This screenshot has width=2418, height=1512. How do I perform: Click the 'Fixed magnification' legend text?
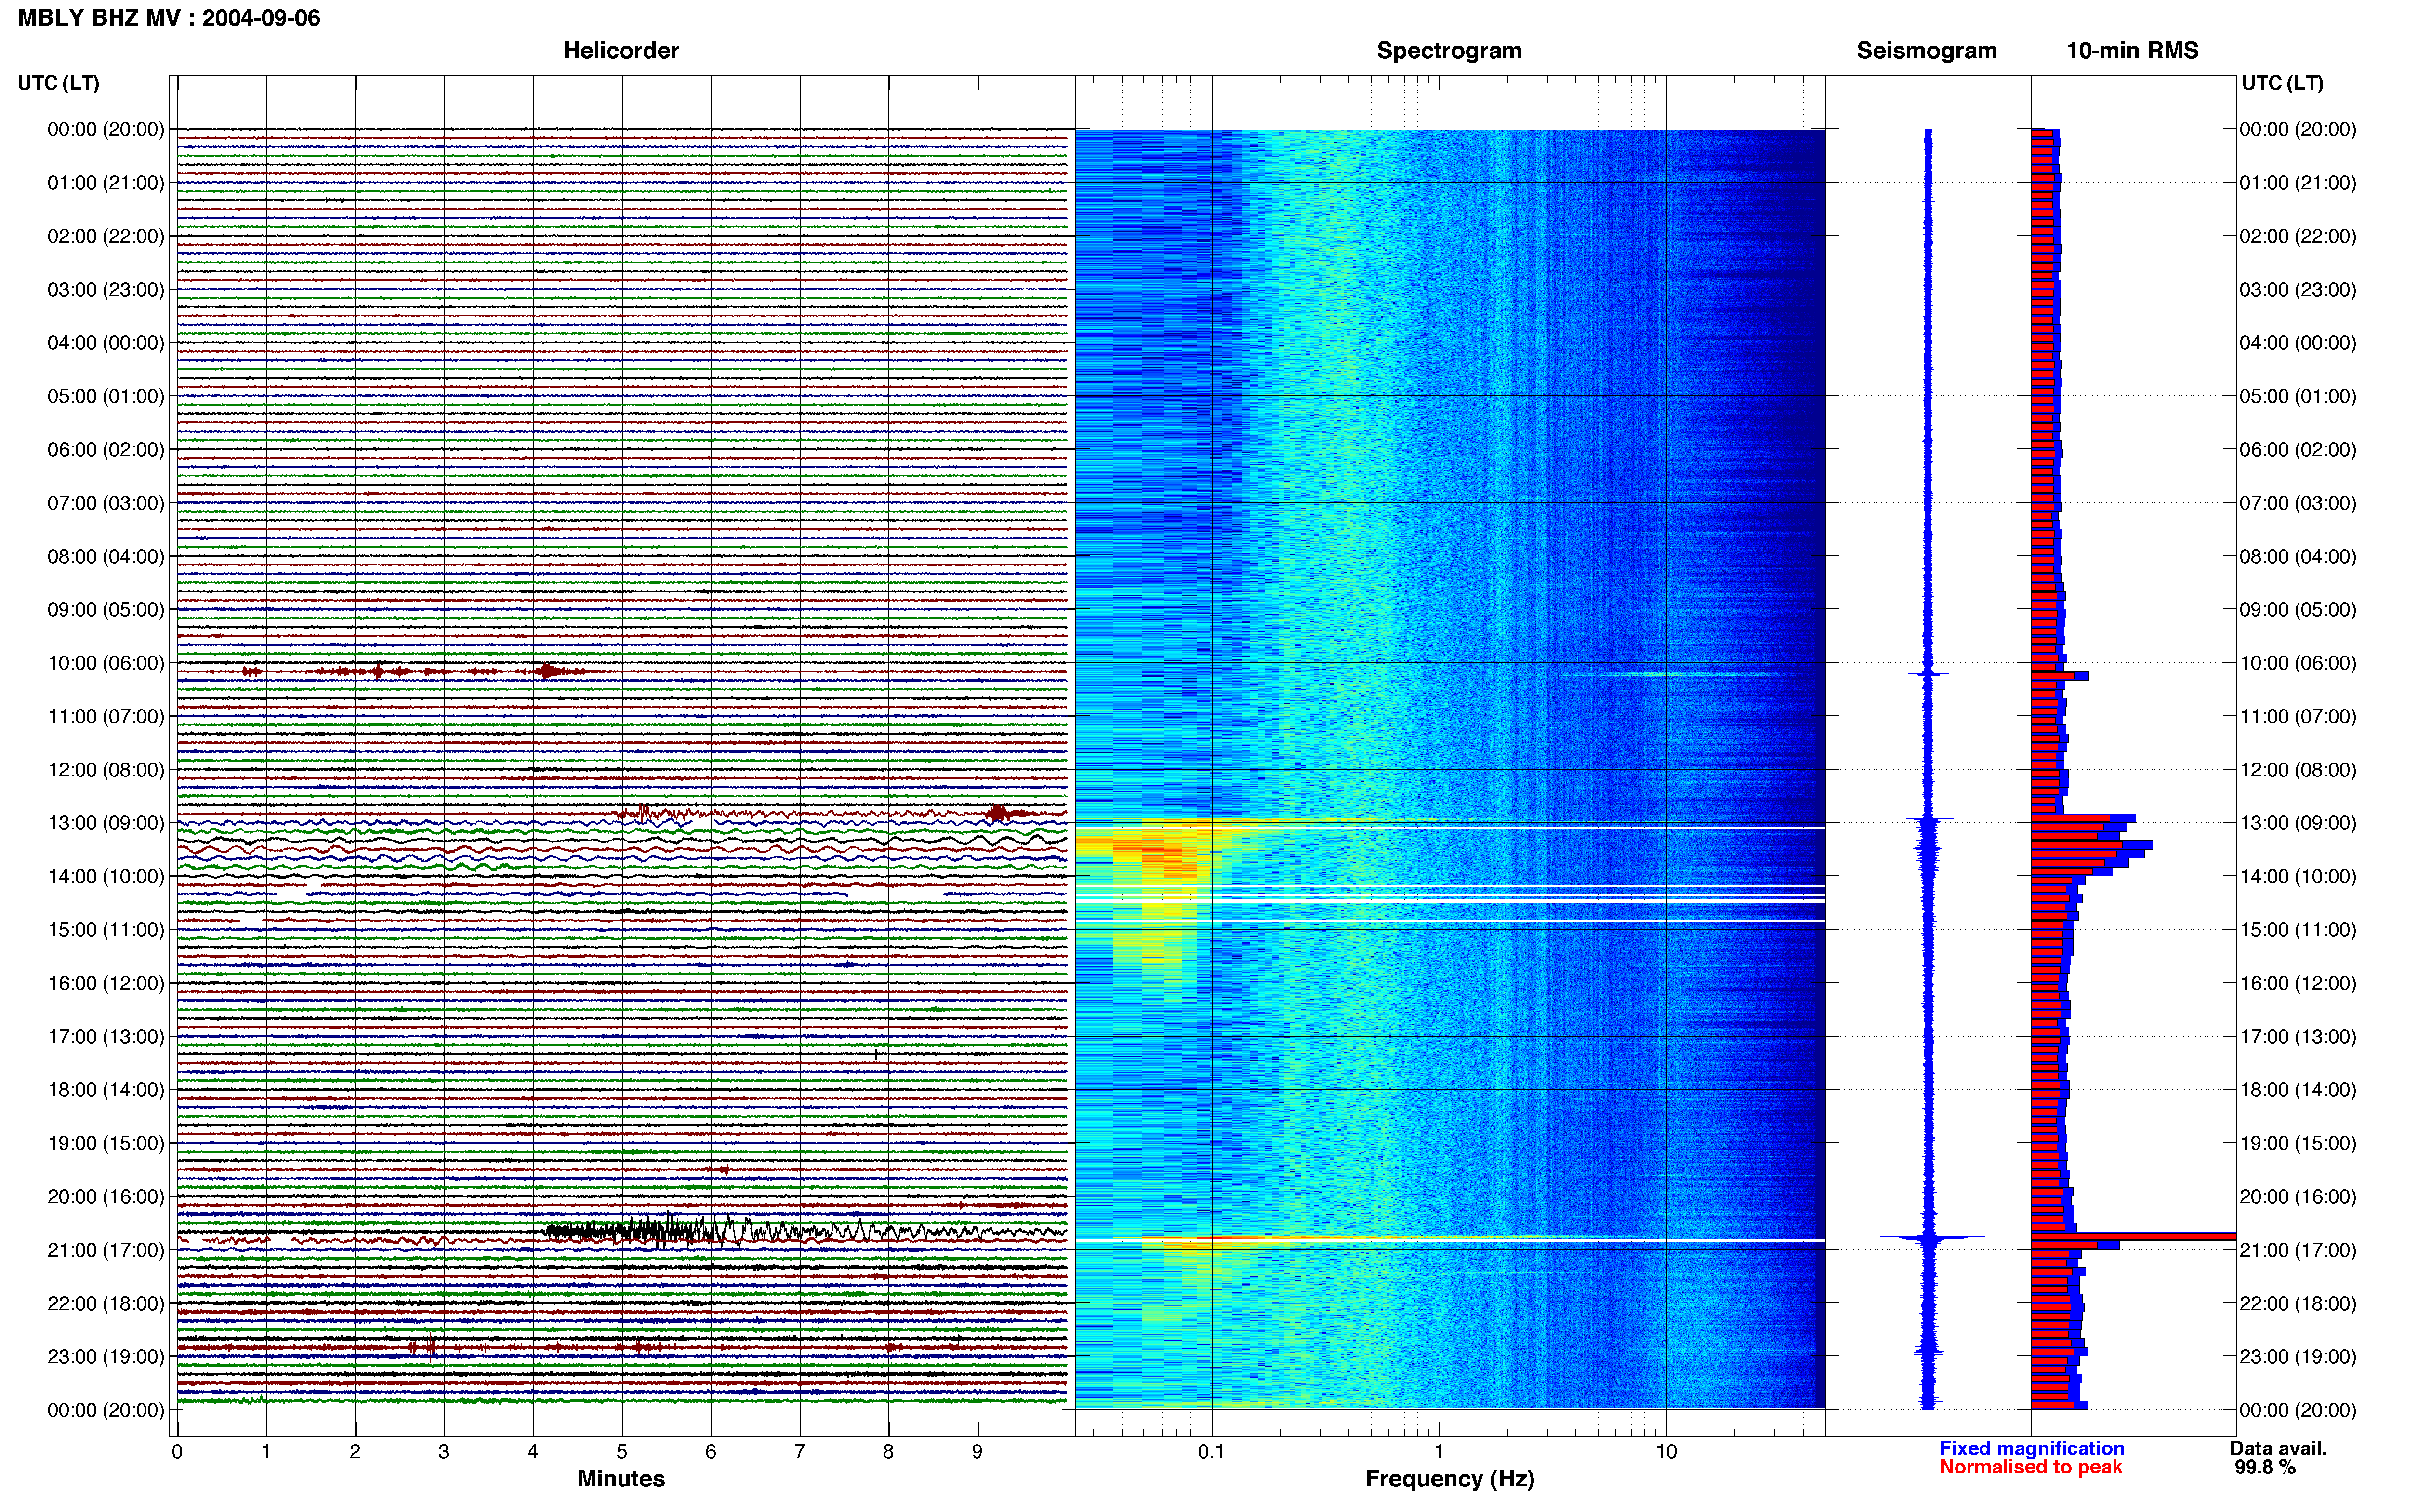pyautogui.click(x=2031, y=1448)
